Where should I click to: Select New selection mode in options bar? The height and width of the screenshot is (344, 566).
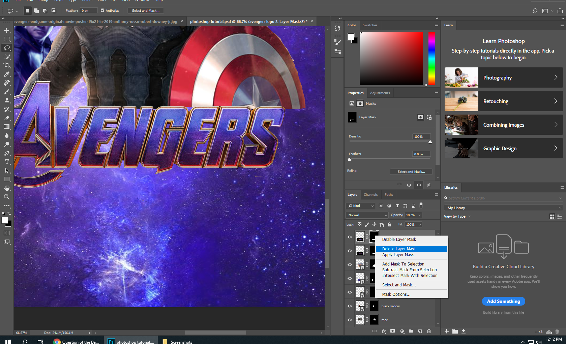[x=28, y=11]
